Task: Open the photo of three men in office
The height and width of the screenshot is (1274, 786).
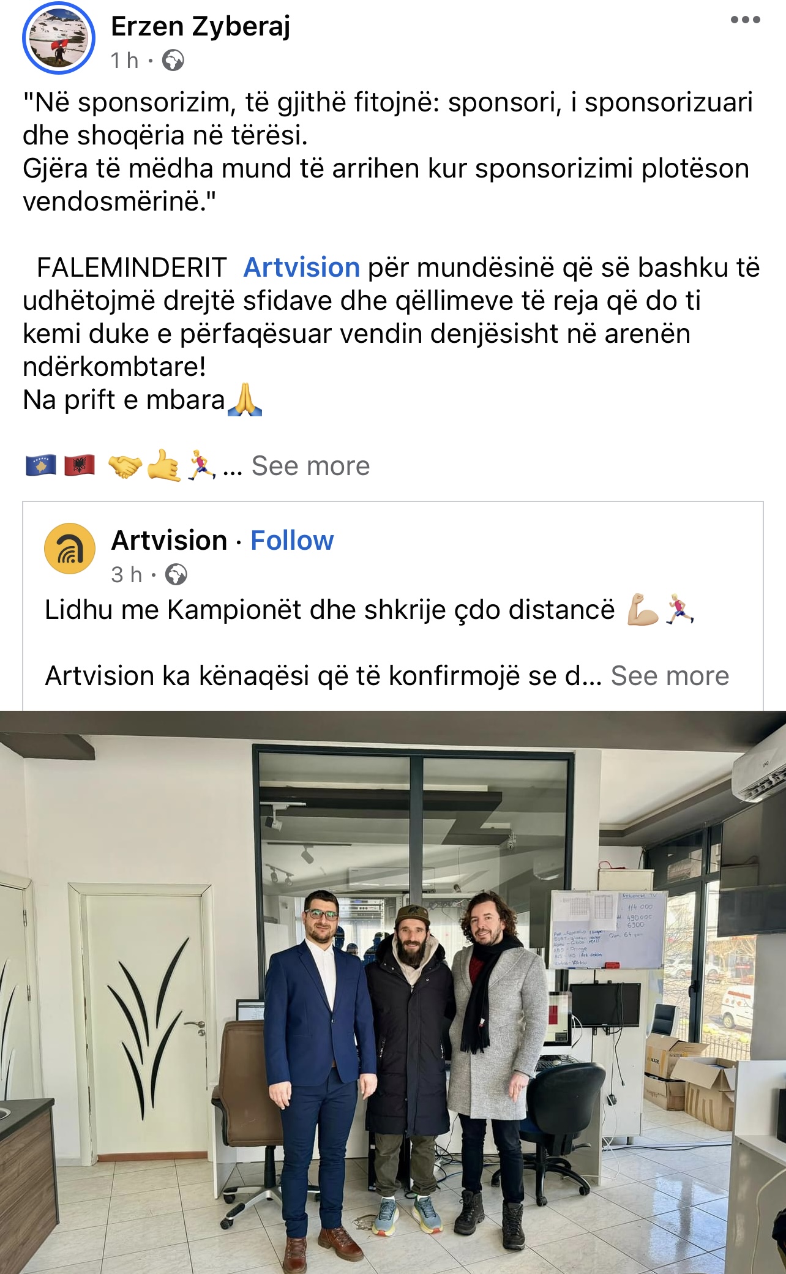Action: [393, 992]
